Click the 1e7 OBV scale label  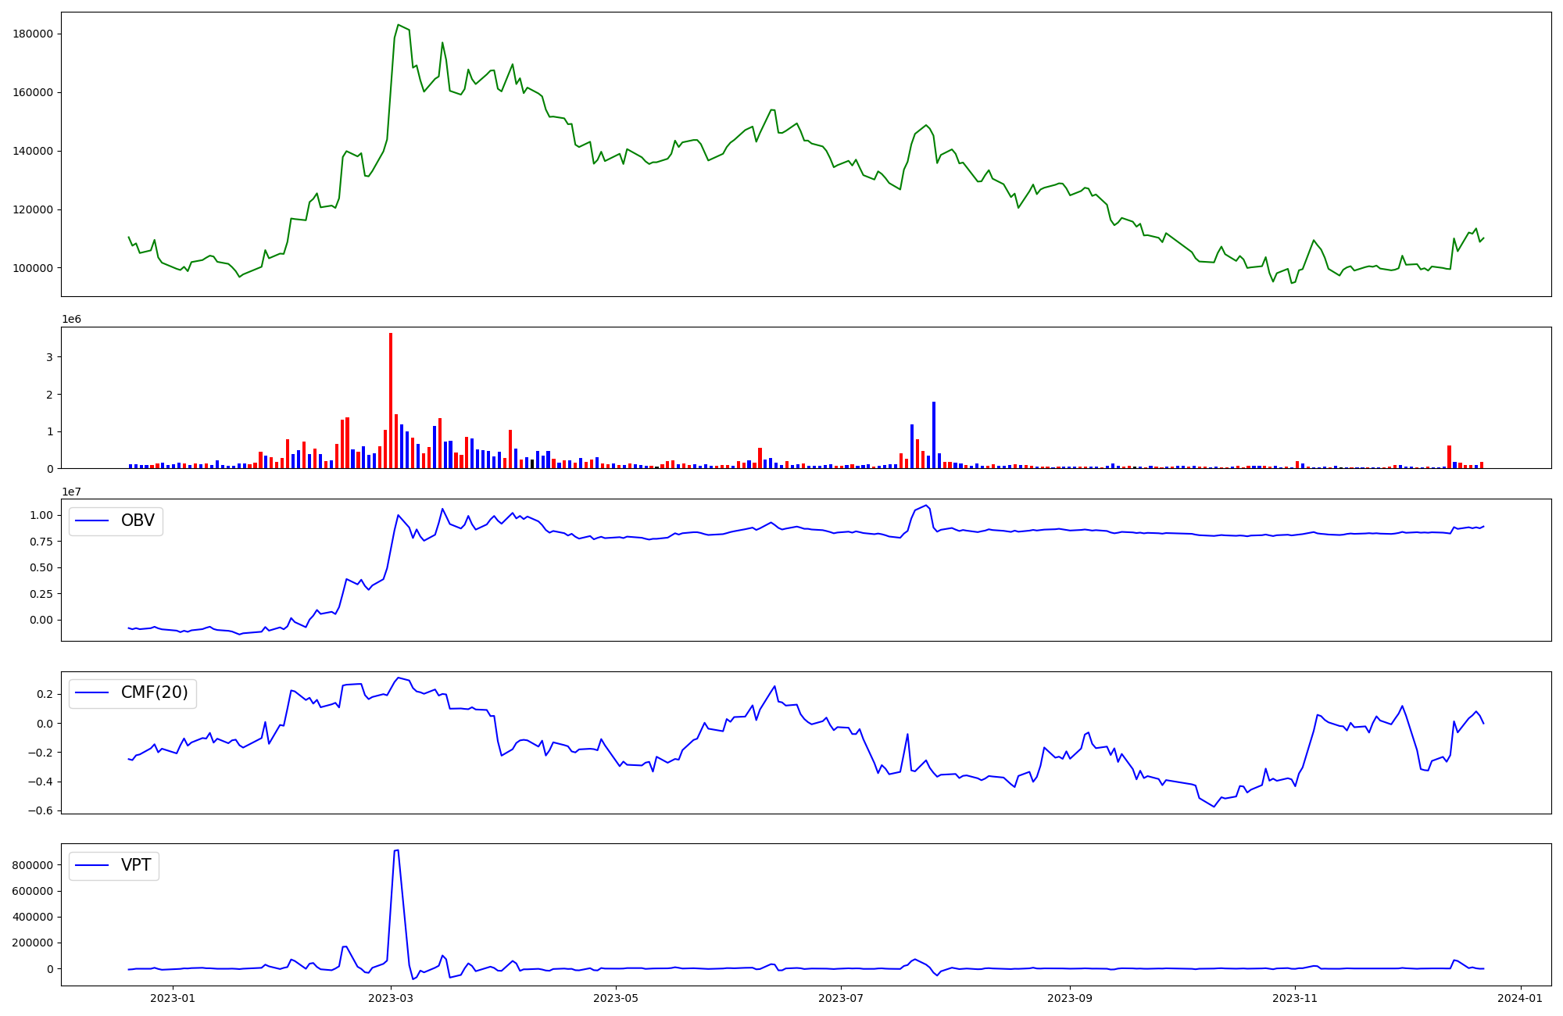click(x=71, y=492)
